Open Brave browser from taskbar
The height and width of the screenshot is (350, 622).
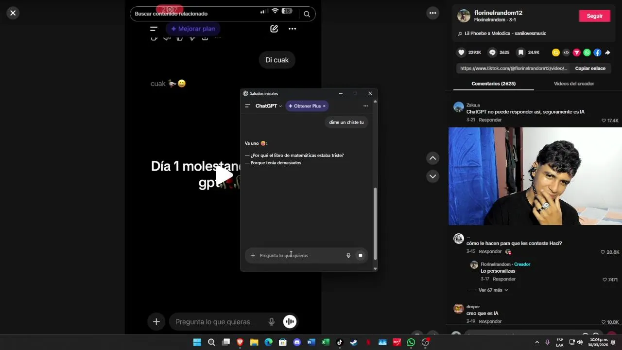coord(240,342)
